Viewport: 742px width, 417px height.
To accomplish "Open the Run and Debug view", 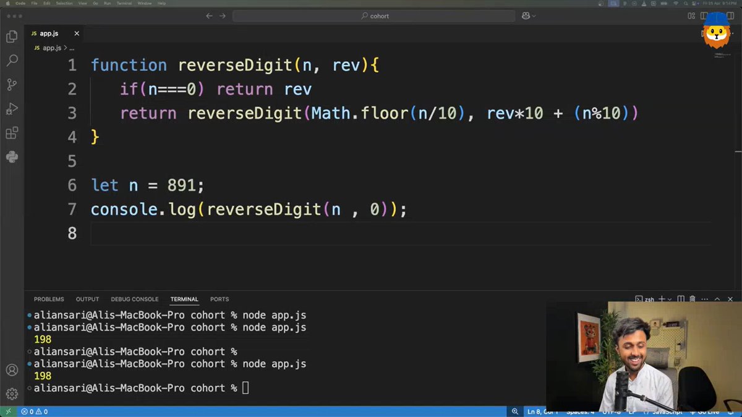I will pos(12,109).
